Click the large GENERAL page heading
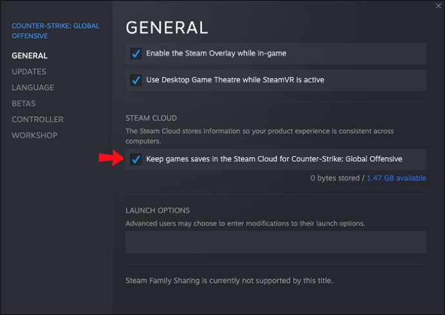The image size is (445, 315). point(166,28)
